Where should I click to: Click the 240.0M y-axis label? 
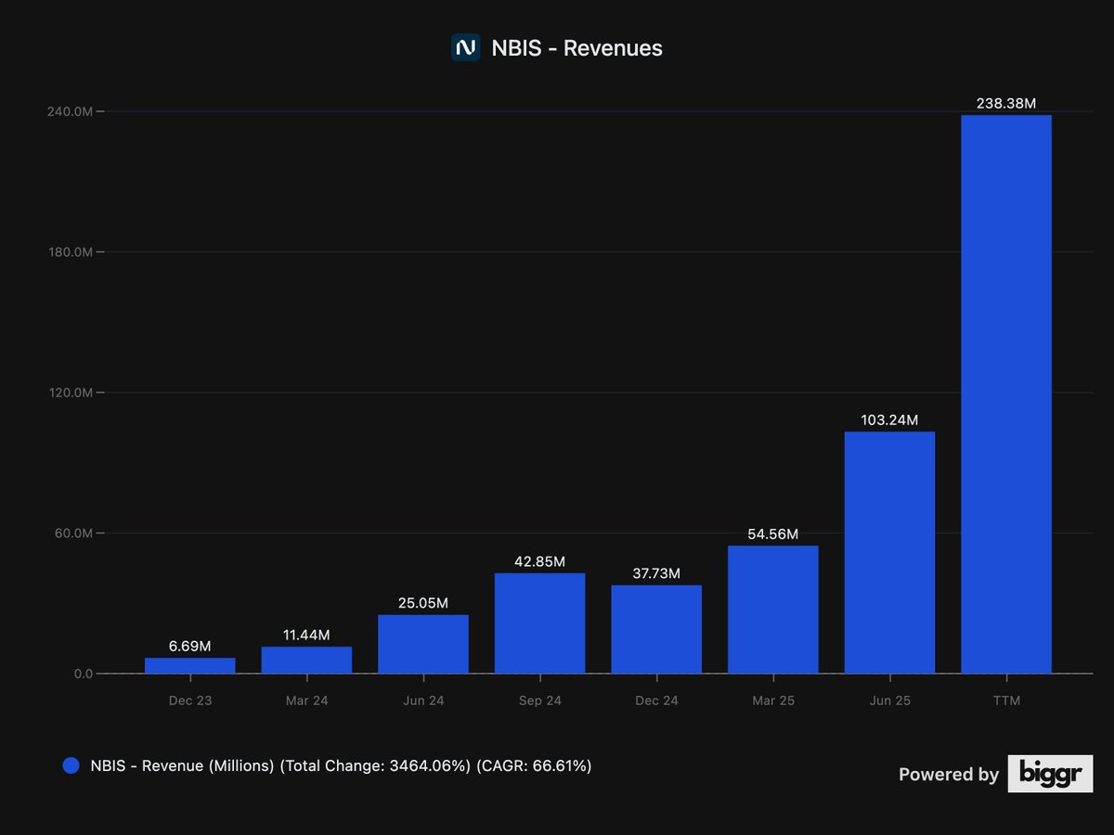pos(72,111)
